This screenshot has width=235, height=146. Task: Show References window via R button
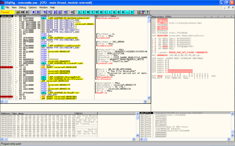[x=123, y=12]
